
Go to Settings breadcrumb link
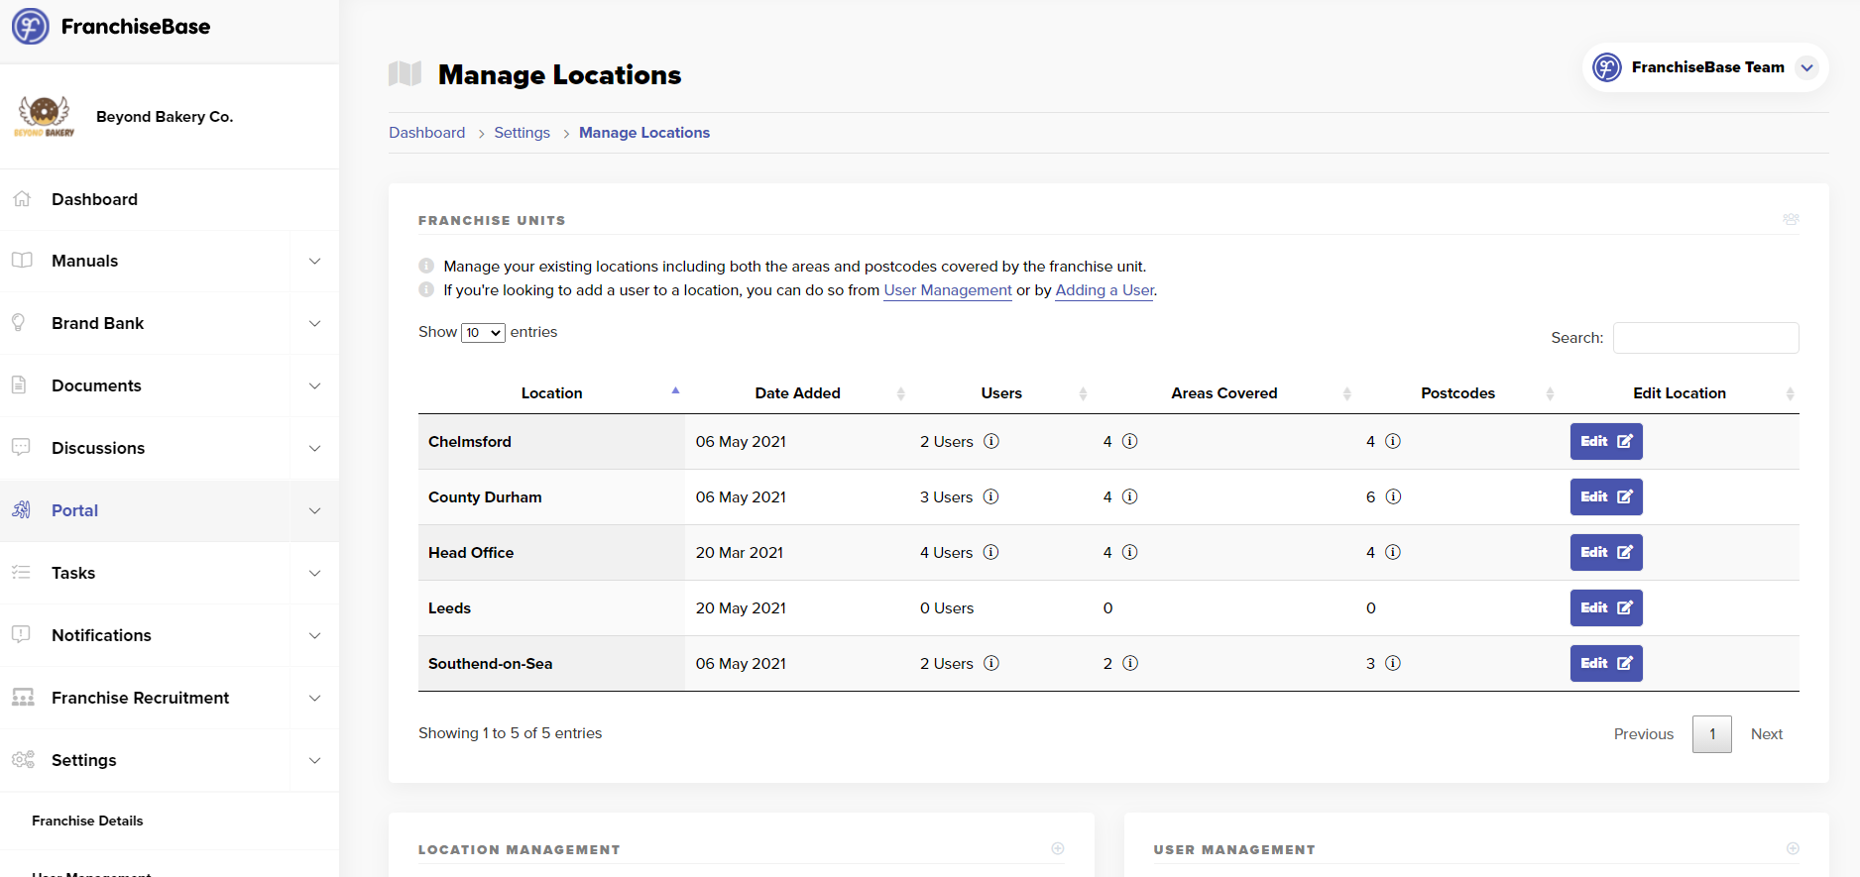(522, 133)
